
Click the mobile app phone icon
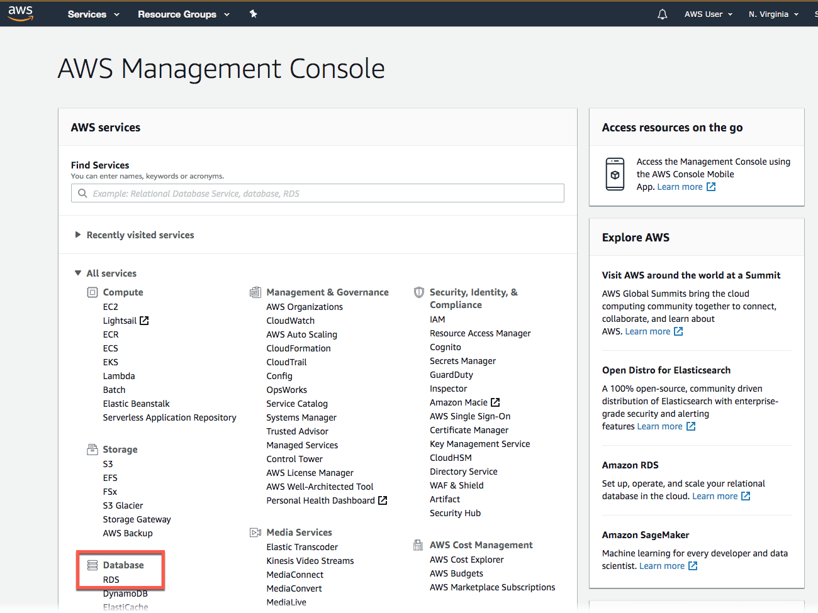point(615,174)
